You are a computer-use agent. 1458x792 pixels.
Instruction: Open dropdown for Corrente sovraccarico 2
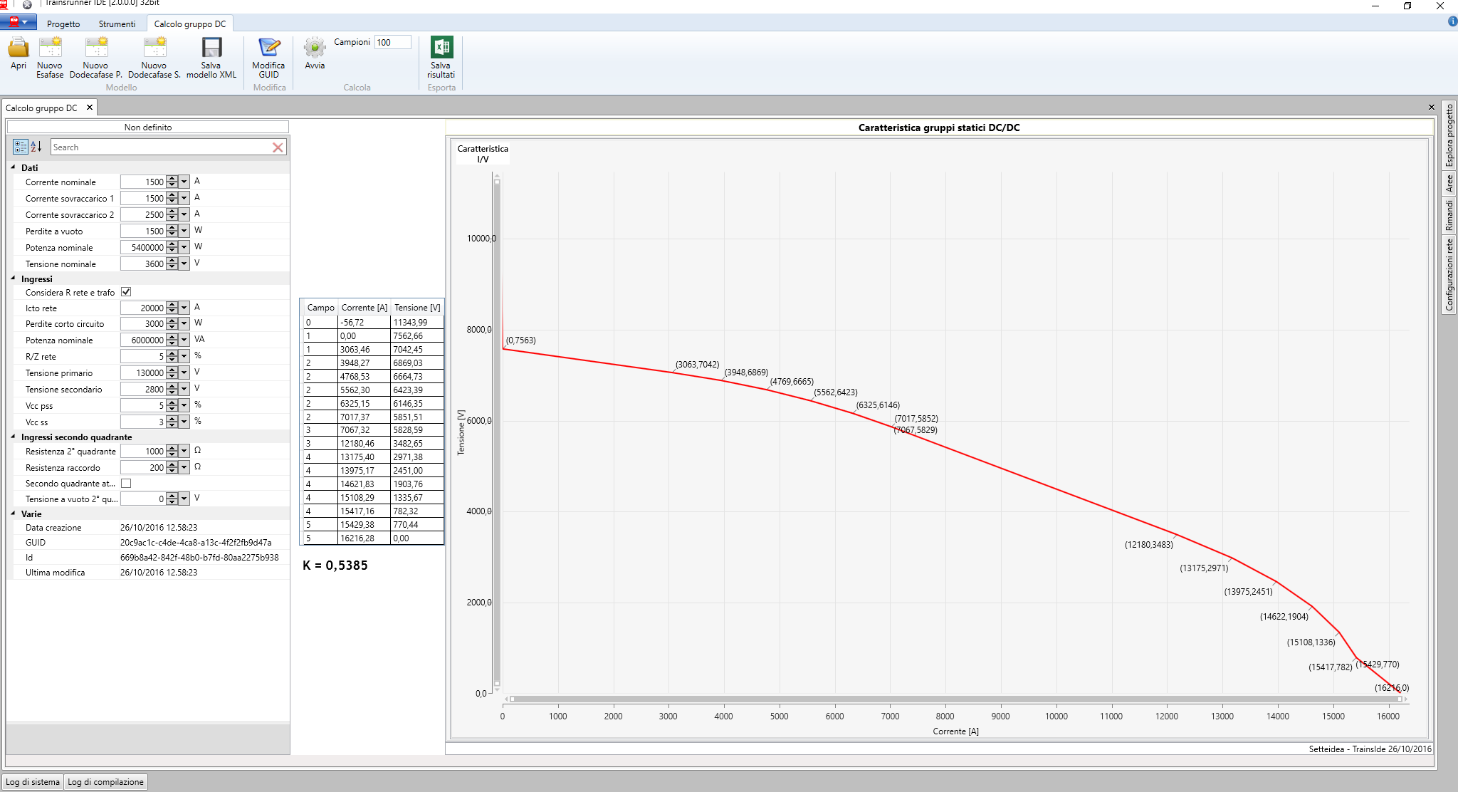point(184,214)
